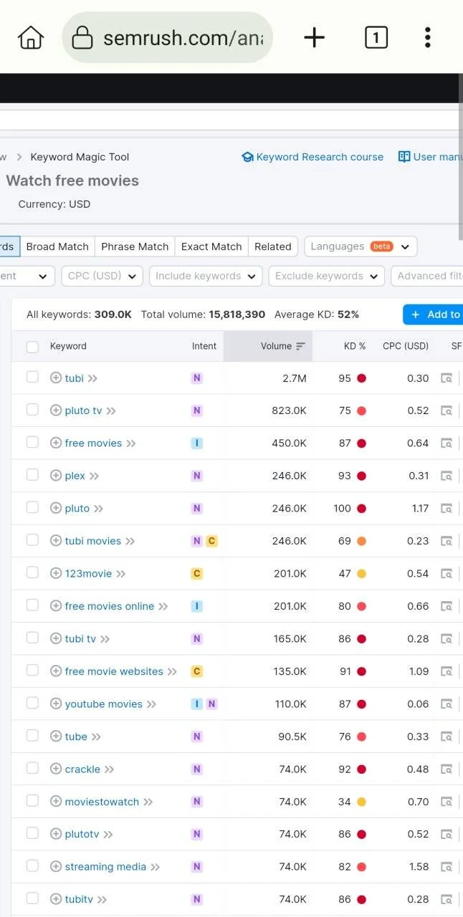Viewport: 463px width, 917px height.
Task: Add free movies keyword using plus icon
Action: coord(56,443)
